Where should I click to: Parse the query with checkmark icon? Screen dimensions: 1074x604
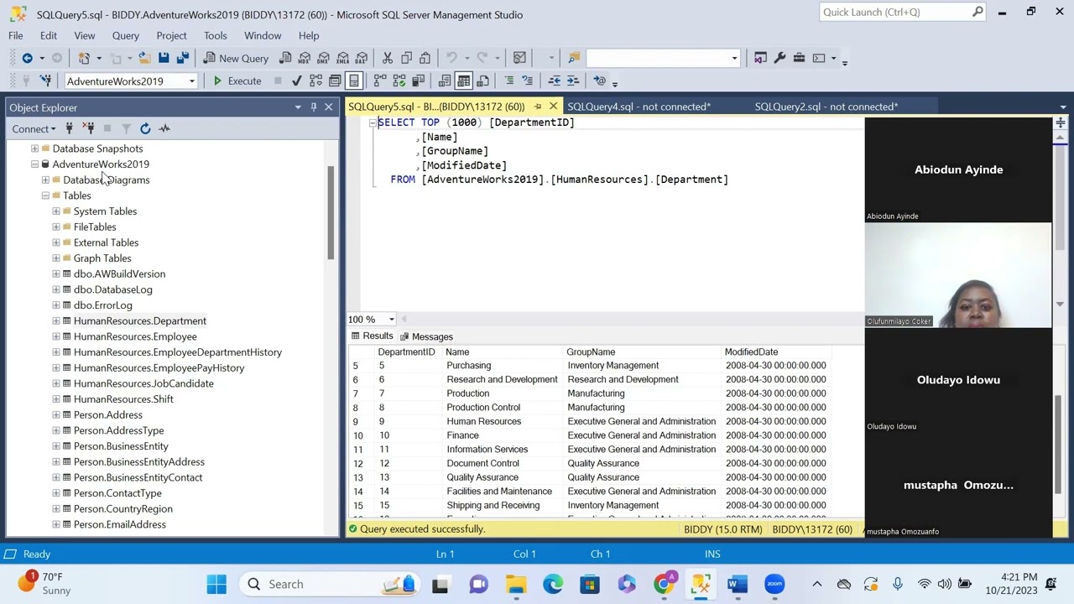tap(296, 81)
